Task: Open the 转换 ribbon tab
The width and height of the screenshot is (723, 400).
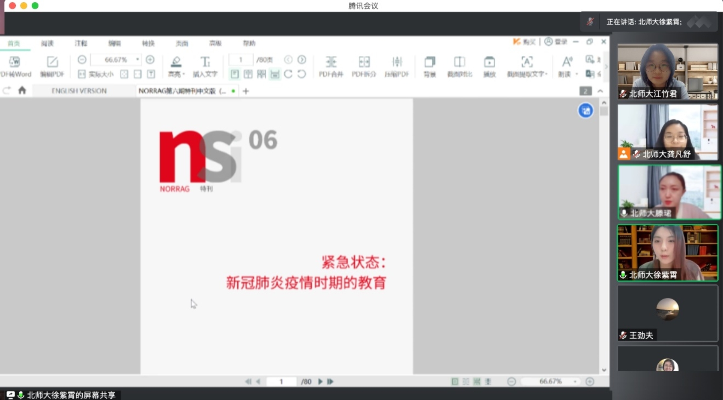Action: (148, 43)
